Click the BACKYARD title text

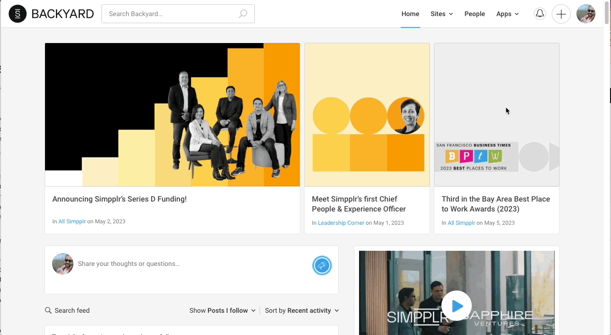63,14
